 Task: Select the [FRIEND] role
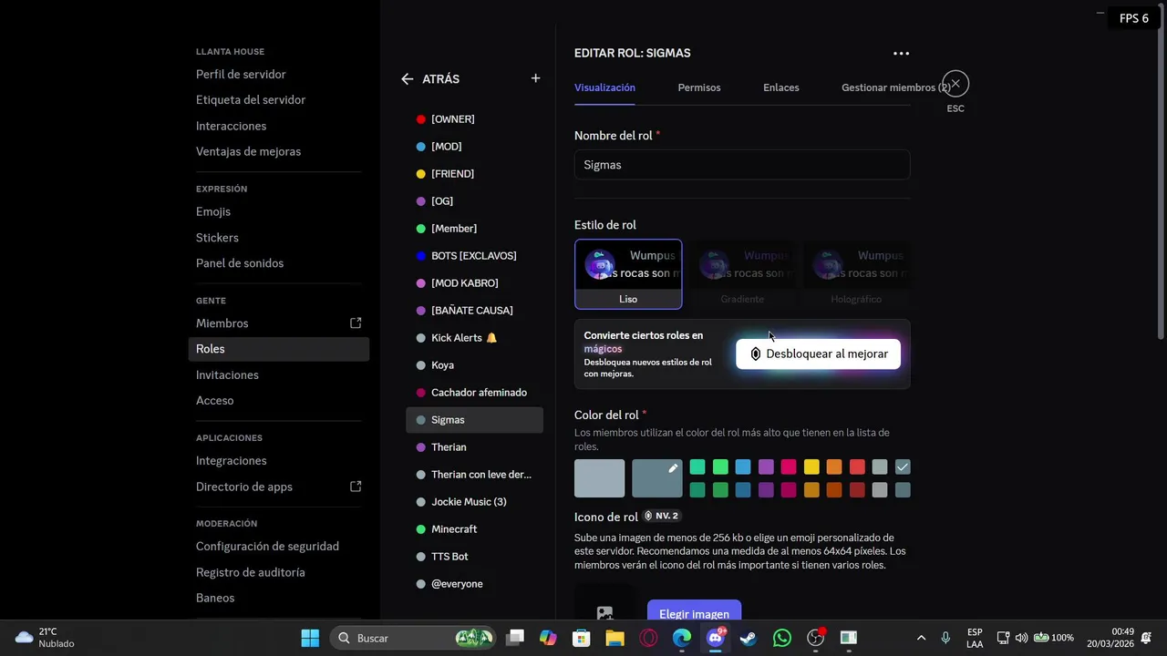point(474,174)
